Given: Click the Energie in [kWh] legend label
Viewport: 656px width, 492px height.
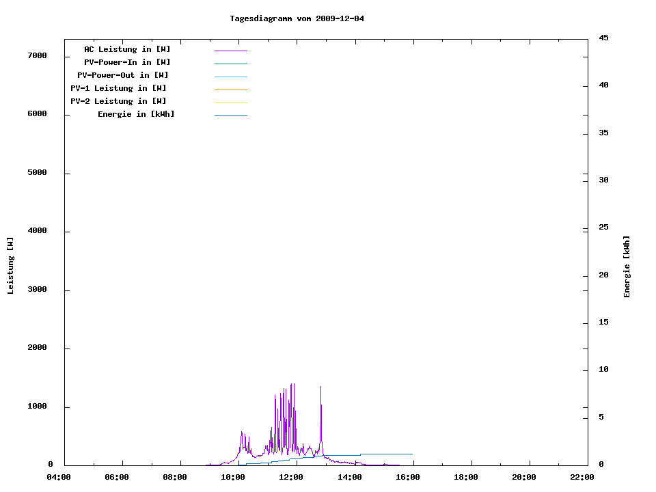Looking at the screenshot, I should [136, 114].
